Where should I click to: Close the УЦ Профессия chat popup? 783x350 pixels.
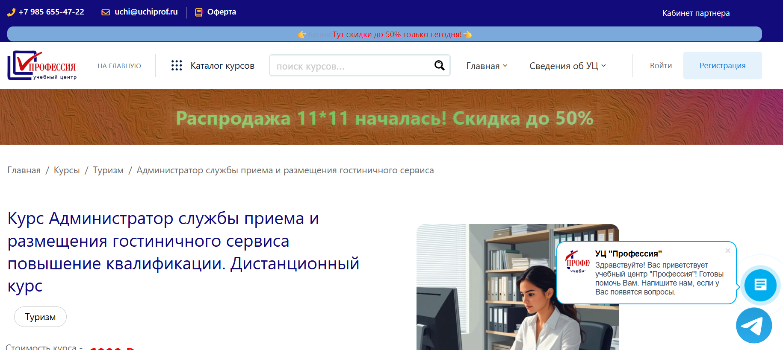(727, 251)
